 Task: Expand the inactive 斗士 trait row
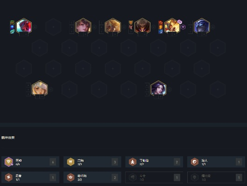tap(154, 177)
